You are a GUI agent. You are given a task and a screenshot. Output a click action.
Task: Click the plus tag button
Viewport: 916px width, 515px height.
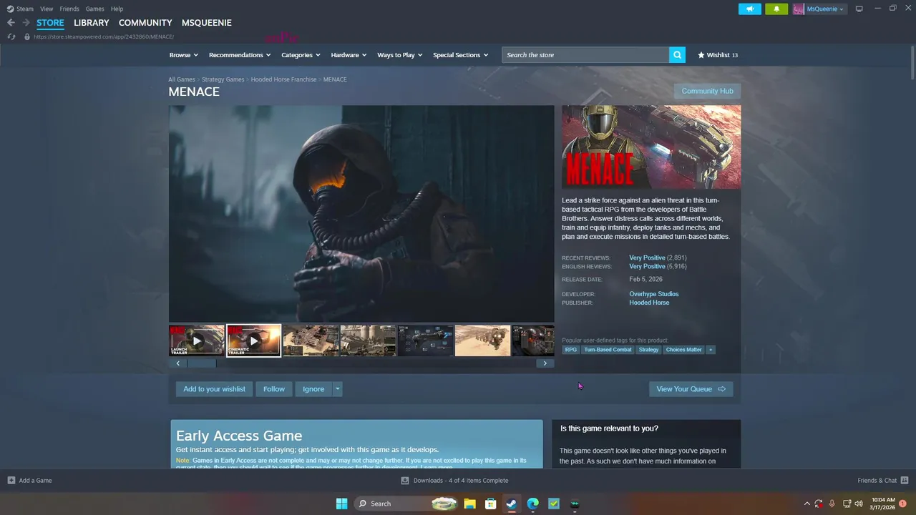[x=711, y=350]
